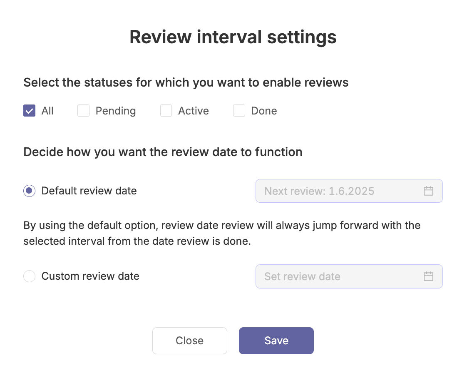Click the Review interval settings title

[x=233, y=37]
